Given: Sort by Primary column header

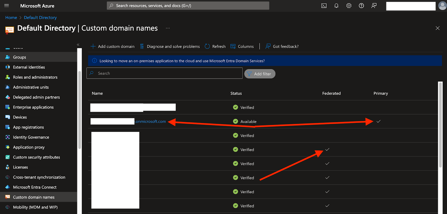Looking at the screenshot, I should 381,93.
